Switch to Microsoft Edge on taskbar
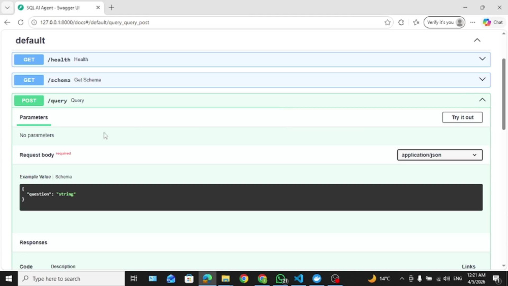508x286 pixels. [207, 278]
